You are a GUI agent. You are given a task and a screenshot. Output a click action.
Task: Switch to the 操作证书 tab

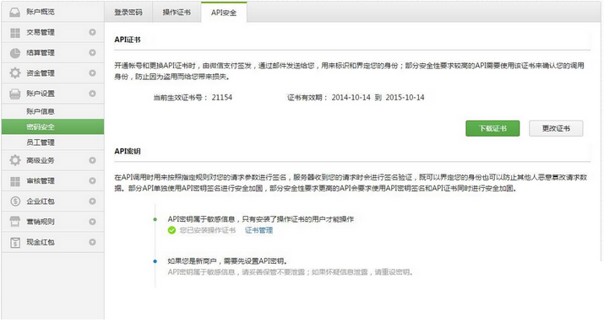click(x=177, y=13)
